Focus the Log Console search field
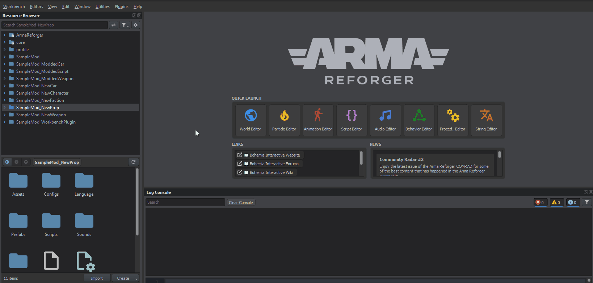 [185, 202]
